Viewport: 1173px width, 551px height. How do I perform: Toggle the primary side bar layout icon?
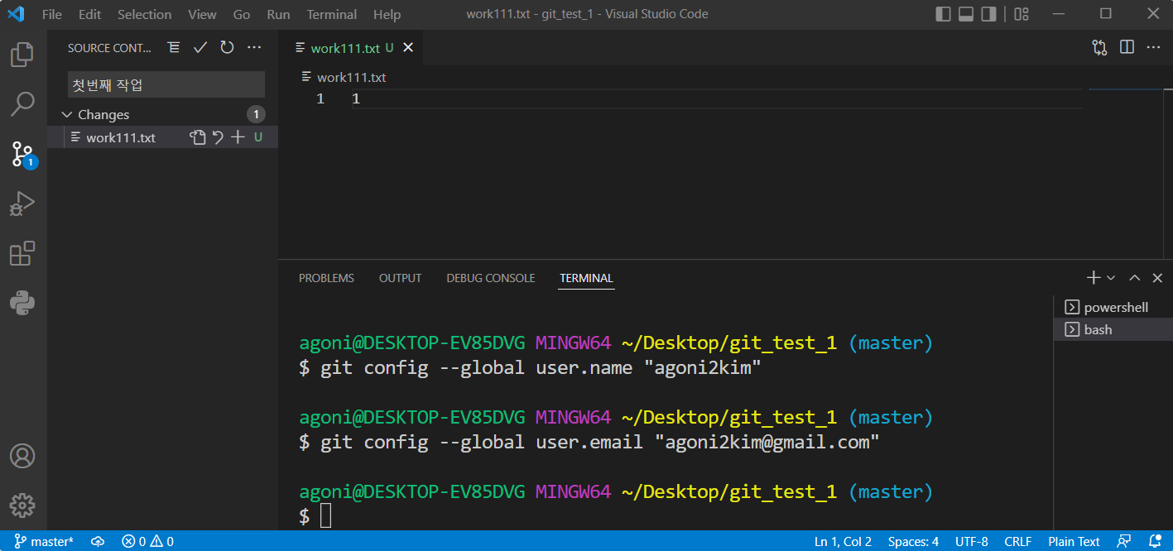point(943,14)
